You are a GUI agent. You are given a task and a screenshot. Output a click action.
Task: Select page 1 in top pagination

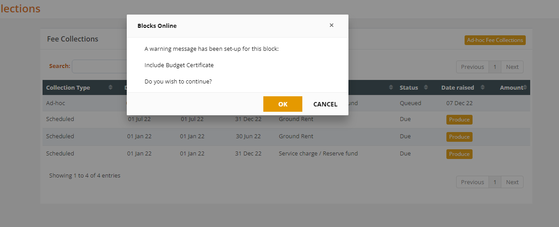point(495,67)
